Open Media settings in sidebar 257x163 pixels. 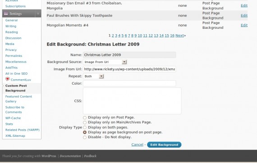click(9, 44)
